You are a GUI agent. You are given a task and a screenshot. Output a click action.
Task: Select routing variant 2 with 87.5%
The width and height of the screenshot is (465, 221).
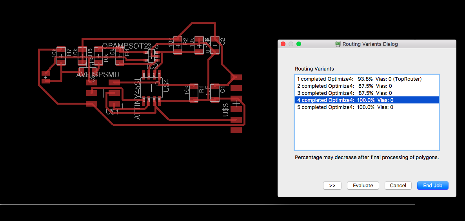(367, 86)
